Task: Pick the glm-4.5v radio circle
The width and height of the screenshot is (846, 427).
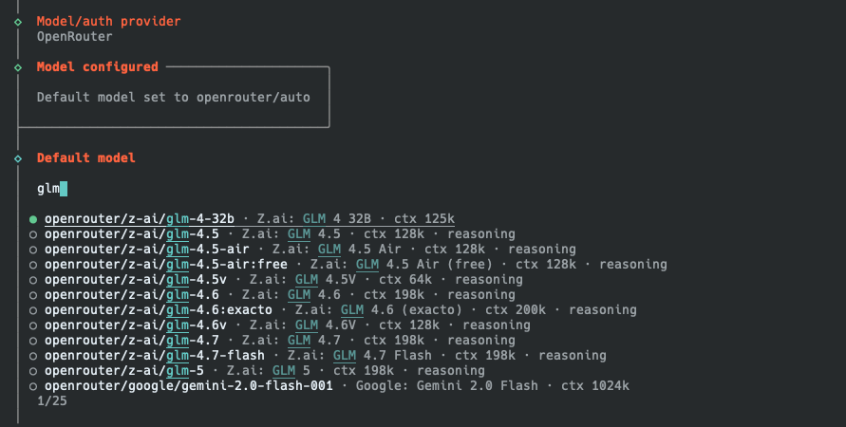Action: click(x=33, y=280)
